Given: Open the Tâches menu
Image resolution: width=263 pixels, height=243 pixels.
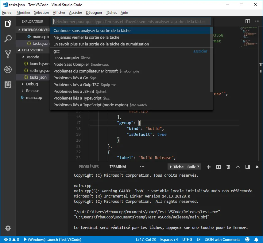Looking at the screenshot, I should click(111, 13).
